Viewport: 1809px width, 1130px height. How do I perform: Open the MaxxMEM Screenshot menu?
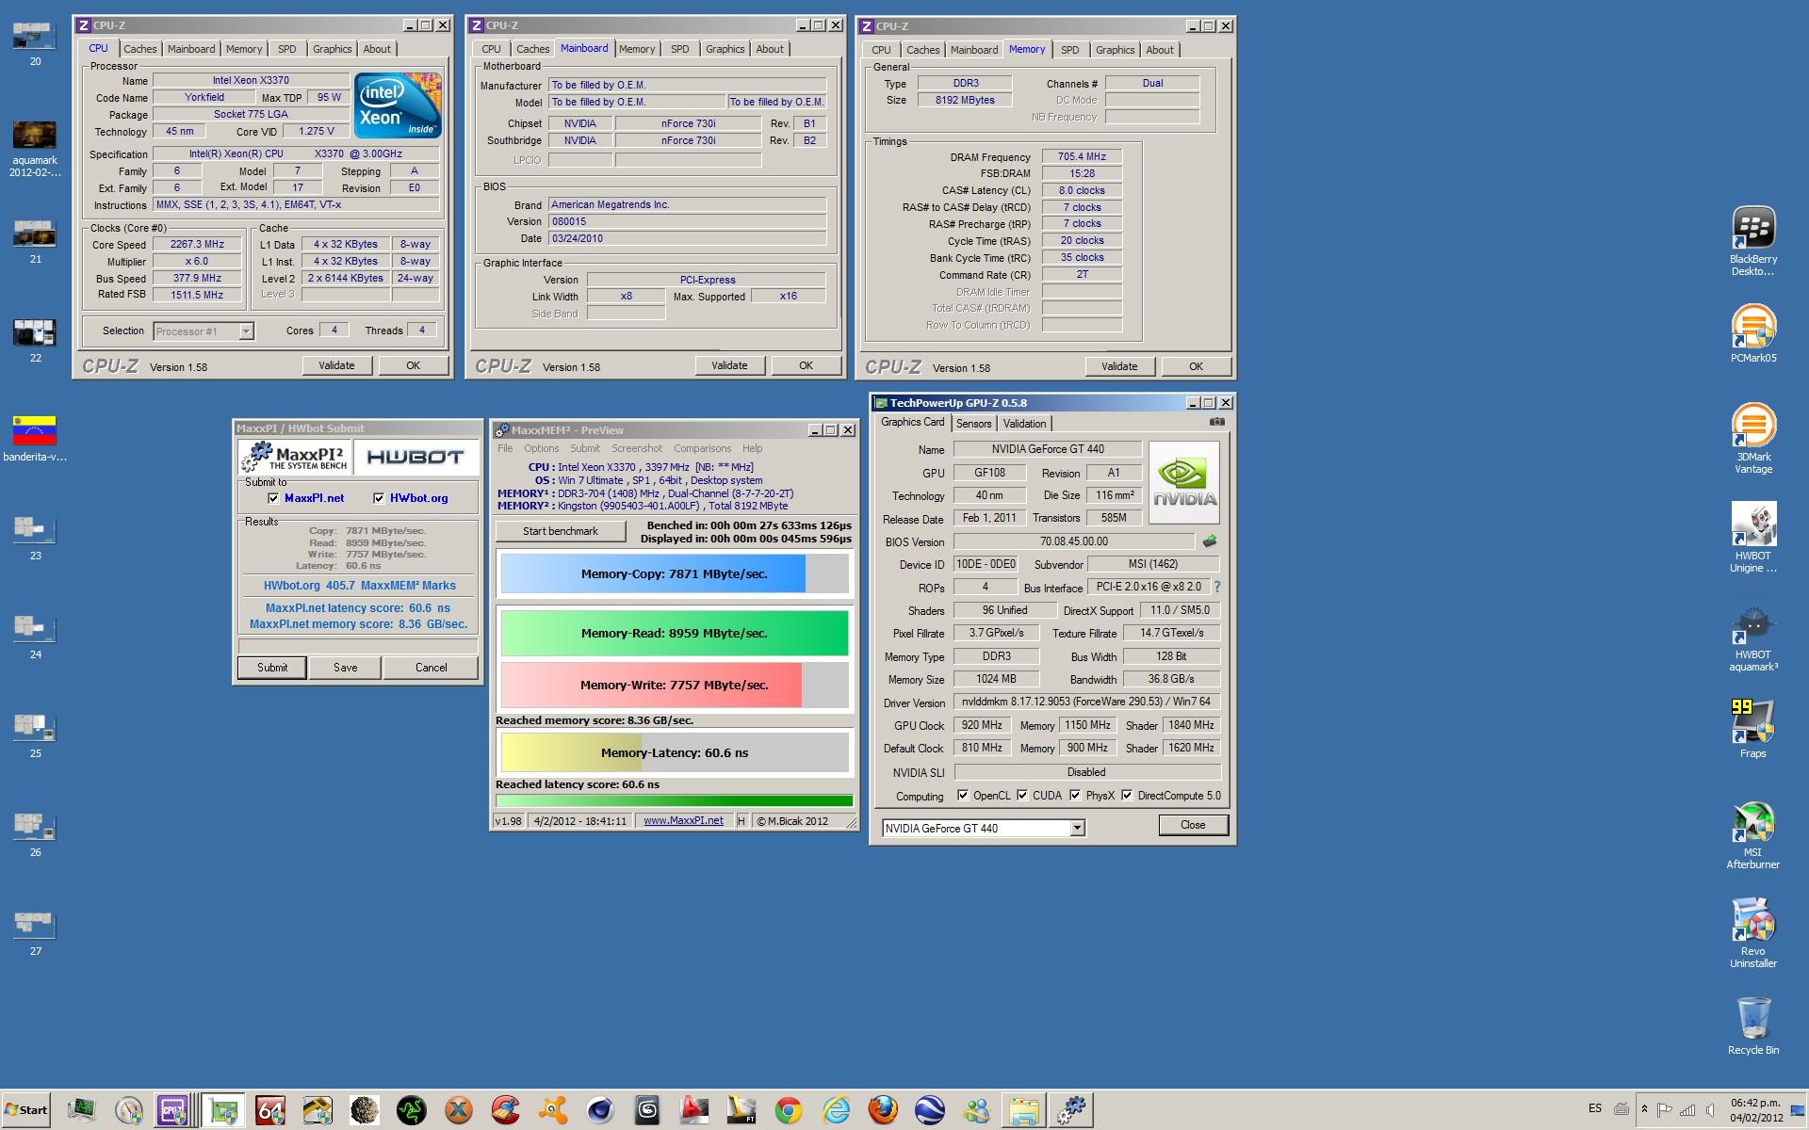point(637,448)
